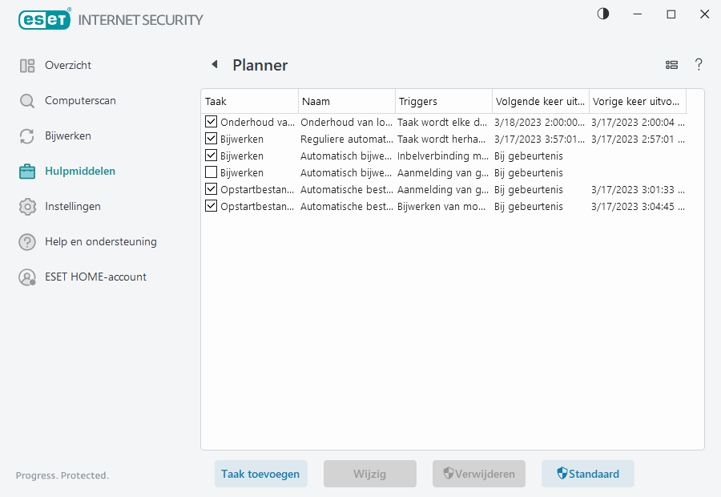Select the Volgende keer uitvoeren column
Screen dimensions: 721x497
(541, 101)
